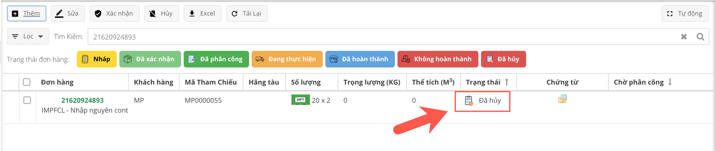Check the row for order 21620924893

point(27,100)
